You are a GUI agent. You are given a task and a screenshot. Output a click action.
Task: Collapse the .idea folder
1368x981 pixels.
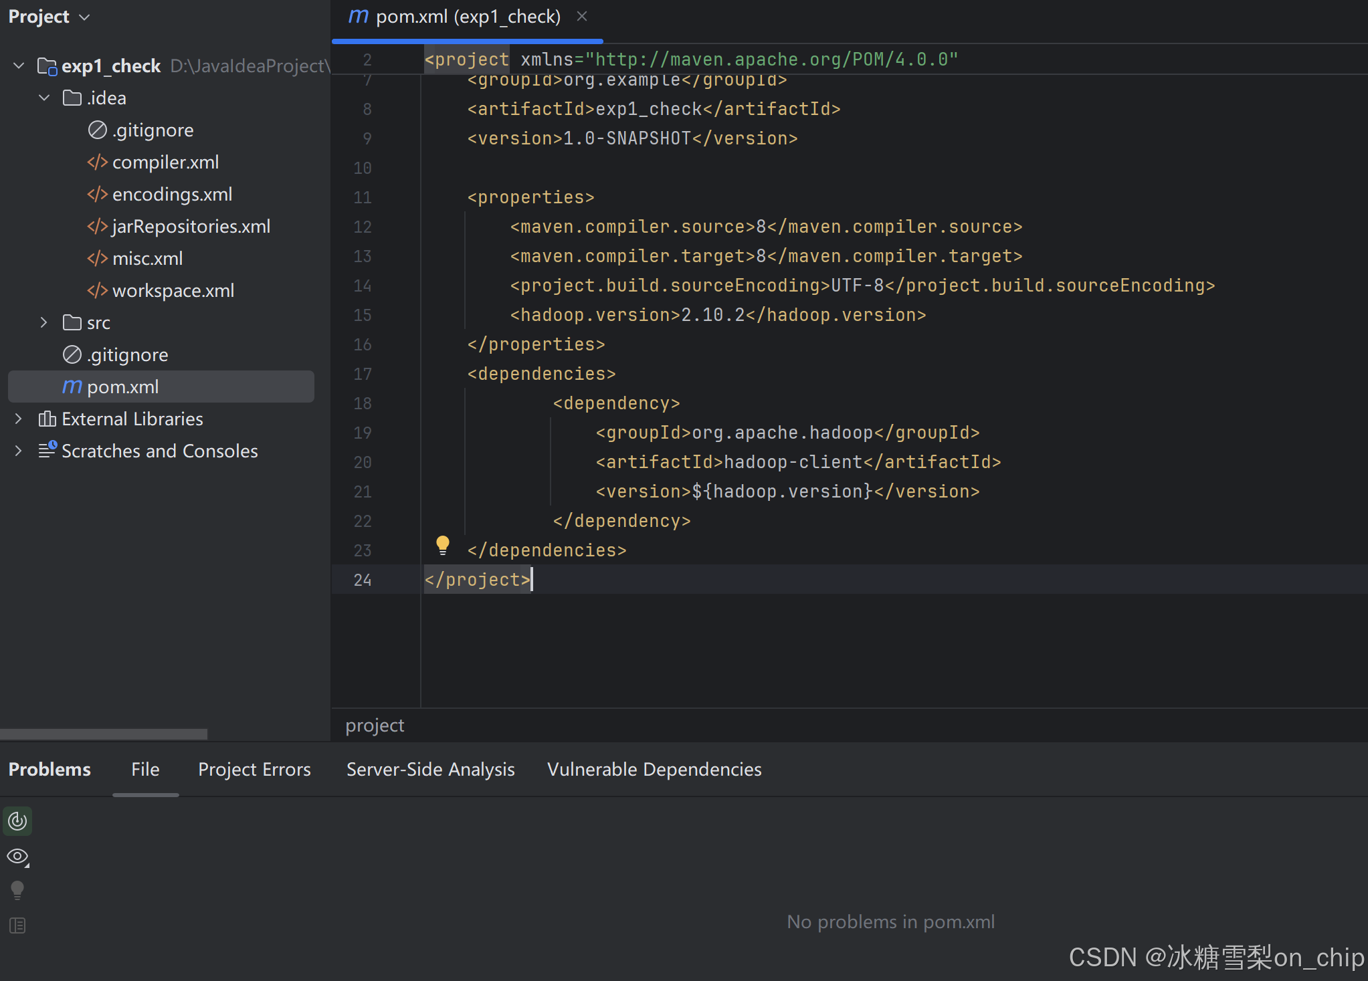(x=44, y=98)
